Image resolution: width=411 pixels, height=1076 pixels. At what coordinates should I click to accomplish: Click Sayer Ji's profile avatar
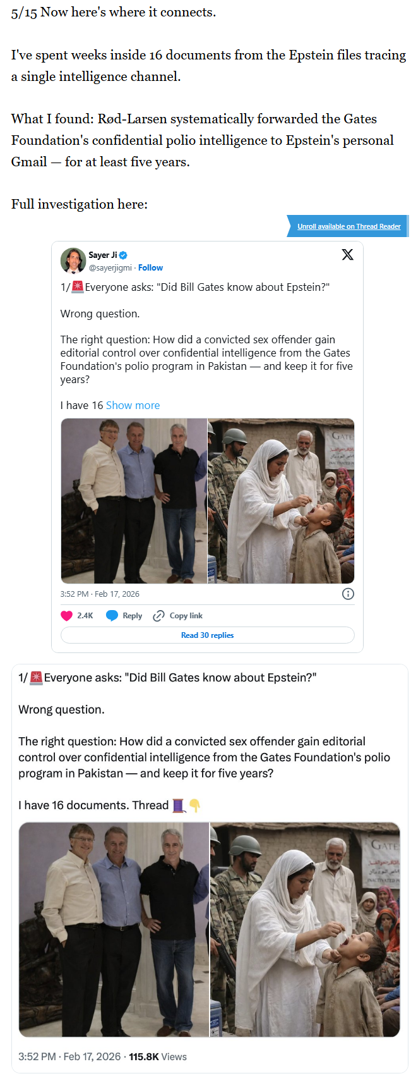[73, 260]
